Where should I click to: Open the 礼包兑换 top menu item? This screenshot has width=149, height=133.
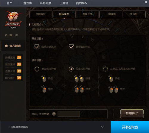tap(46, 3)
